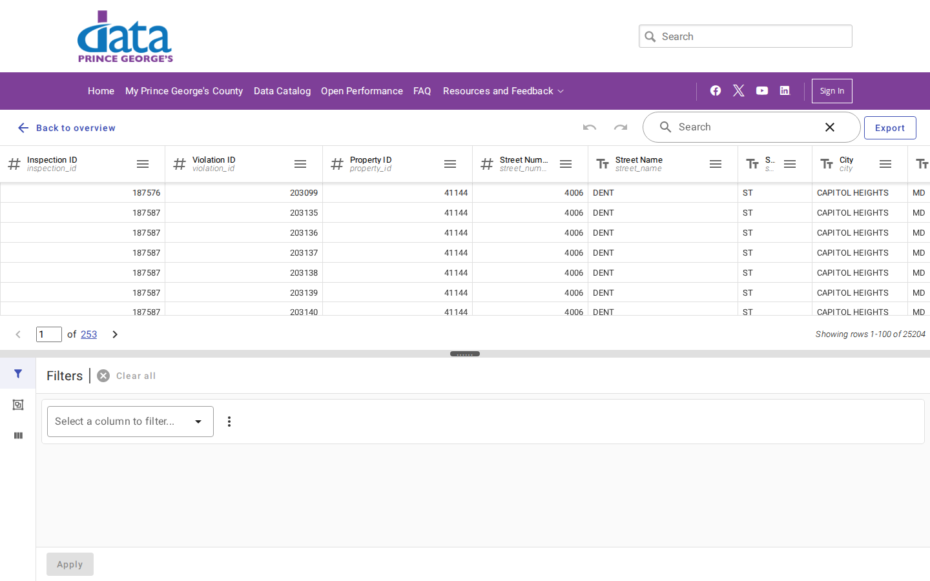Open the Street Name column menu

click(x=716, y=164)
